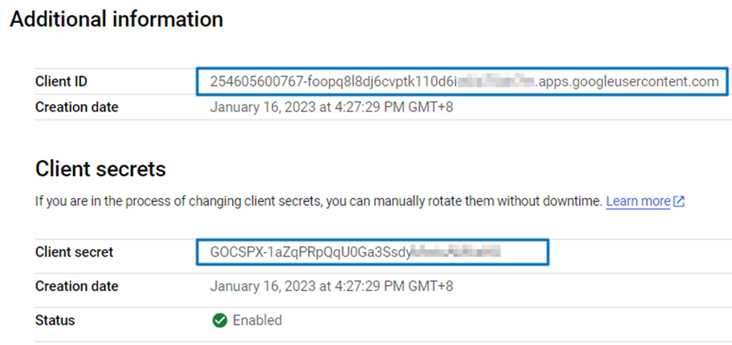Click the client secret rotation description text
This screenshot has width=732, height=345.
[x=318, y=201]
